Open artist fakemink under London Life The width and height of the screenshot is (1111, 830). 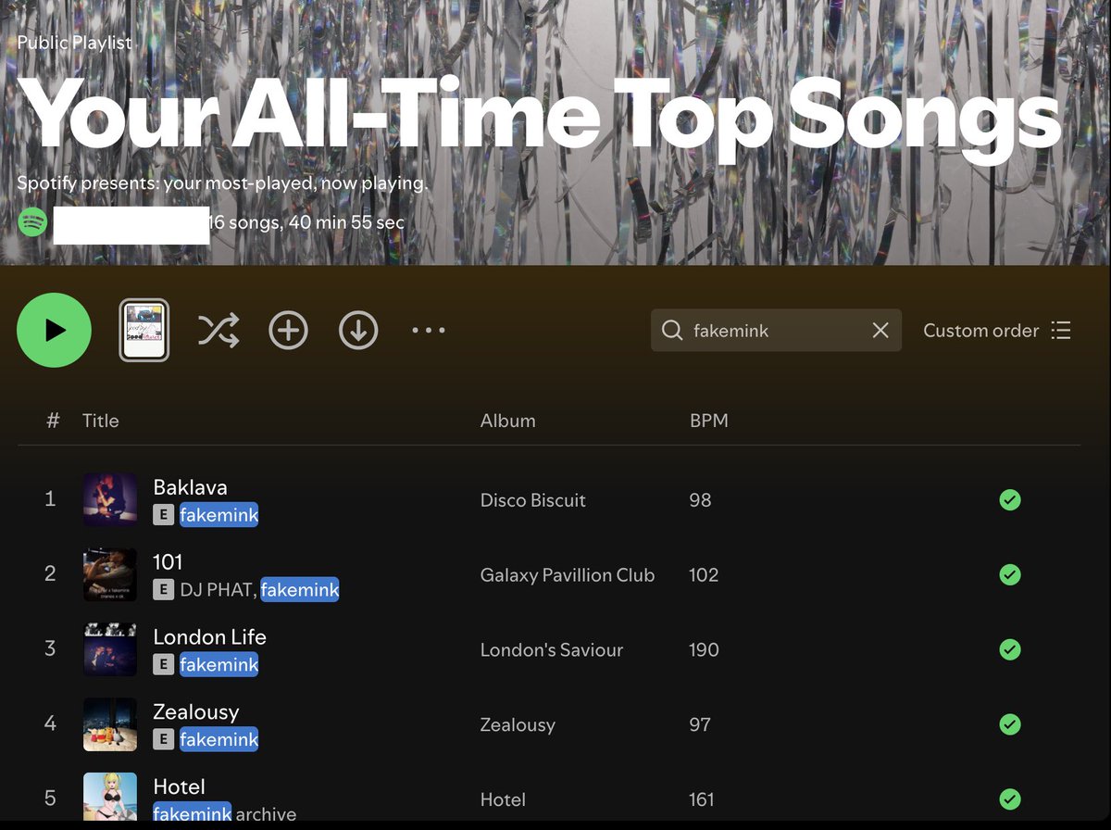pyautogui.click(x=218, y=664)
